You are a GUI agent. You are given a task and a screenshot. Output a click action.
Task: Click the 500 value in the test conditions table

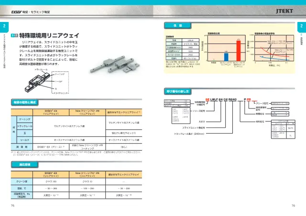point(190,51)
